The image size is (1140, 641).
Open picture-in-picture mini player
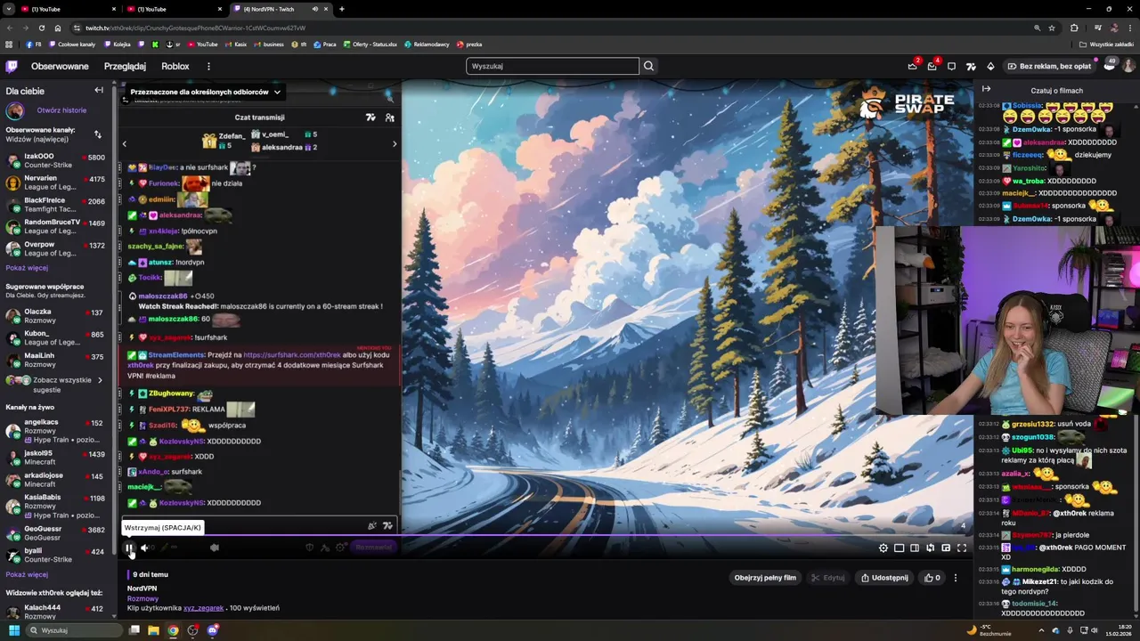(946, 548)
